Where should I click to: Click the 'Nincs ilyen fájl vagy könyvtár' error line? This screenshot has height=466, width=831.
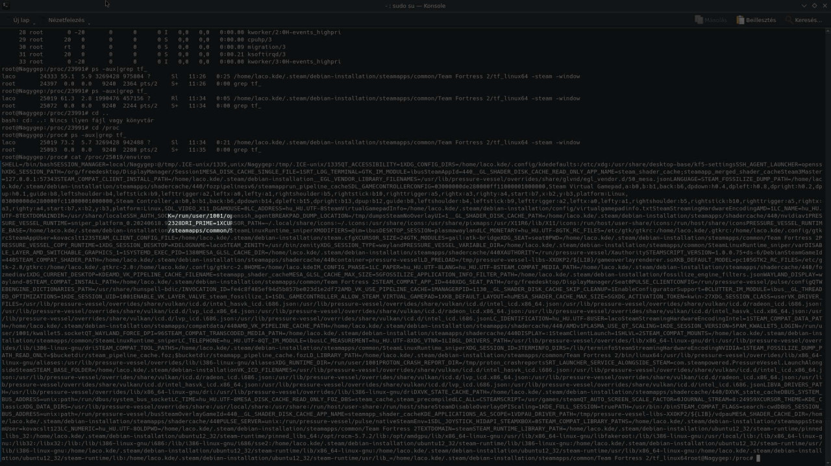(78, 121)
